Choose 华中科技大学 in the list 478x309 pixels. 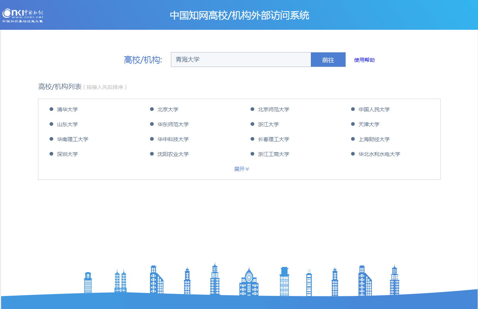pos(173,139)
